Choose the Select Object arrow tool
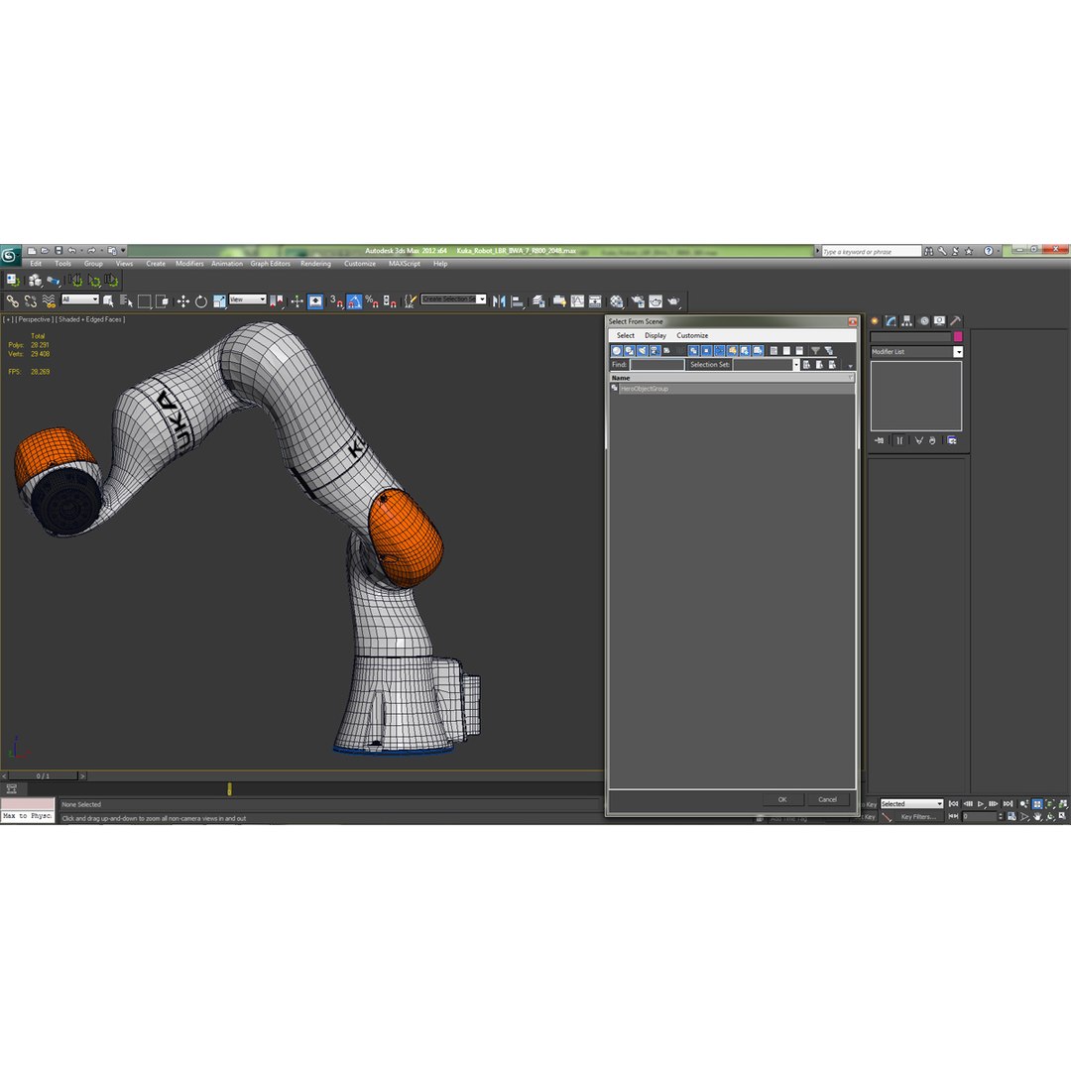The image size is (1071, 1071). tap(108, 301)
